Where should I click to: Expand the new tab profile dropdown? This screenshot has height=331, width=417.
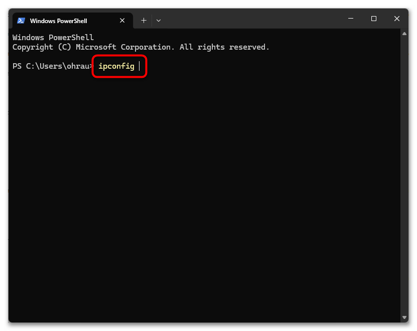click(159, 21)
